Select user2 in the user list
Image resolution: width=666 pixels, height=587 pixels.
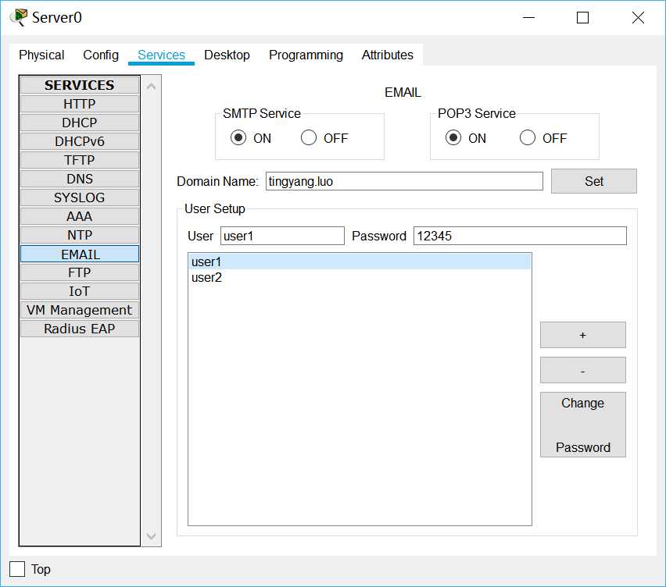[360, 277]
